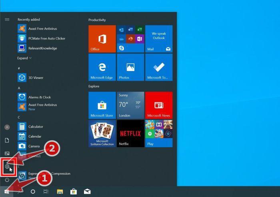Open Mail on taskbar
Viewport: 280px width, 197px height.
click(87, 192)
